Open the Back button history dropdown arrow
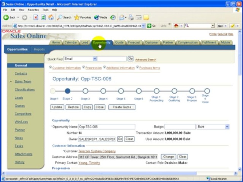The image size is (243, 182). tap(18, 17)
